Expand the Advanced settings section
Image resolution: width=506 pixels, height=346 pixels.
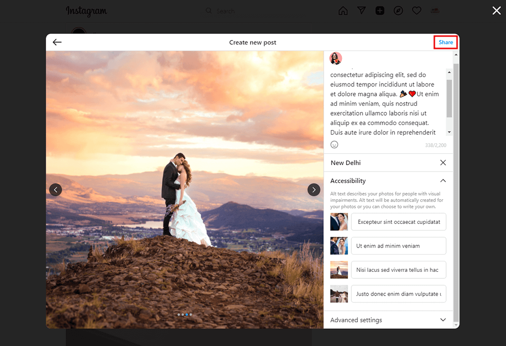[443, 320]
